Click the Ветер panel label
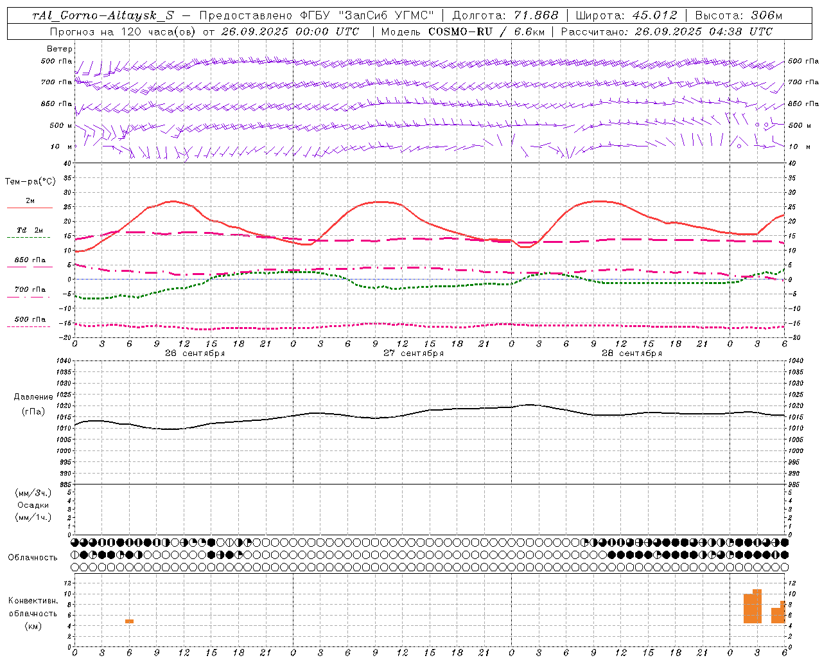822x658 pixels. point(60,49)
